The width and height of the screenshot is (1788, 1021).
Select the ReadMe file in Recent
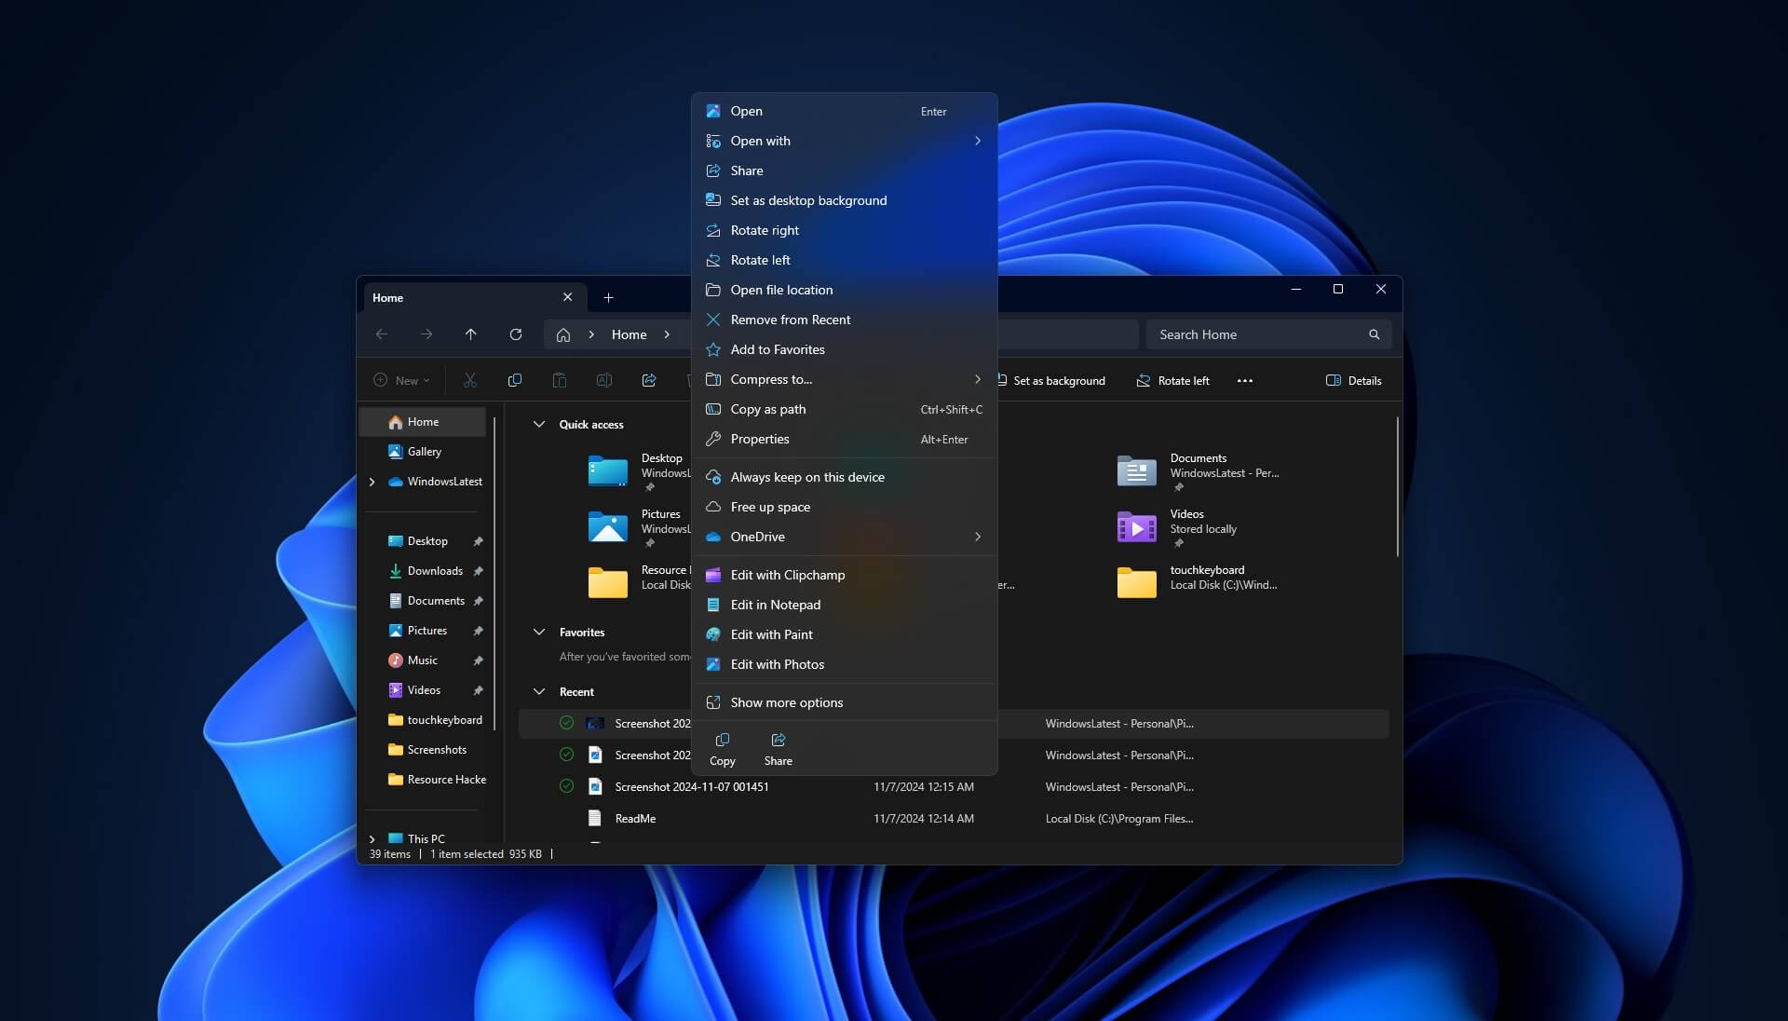coord(954,819)
